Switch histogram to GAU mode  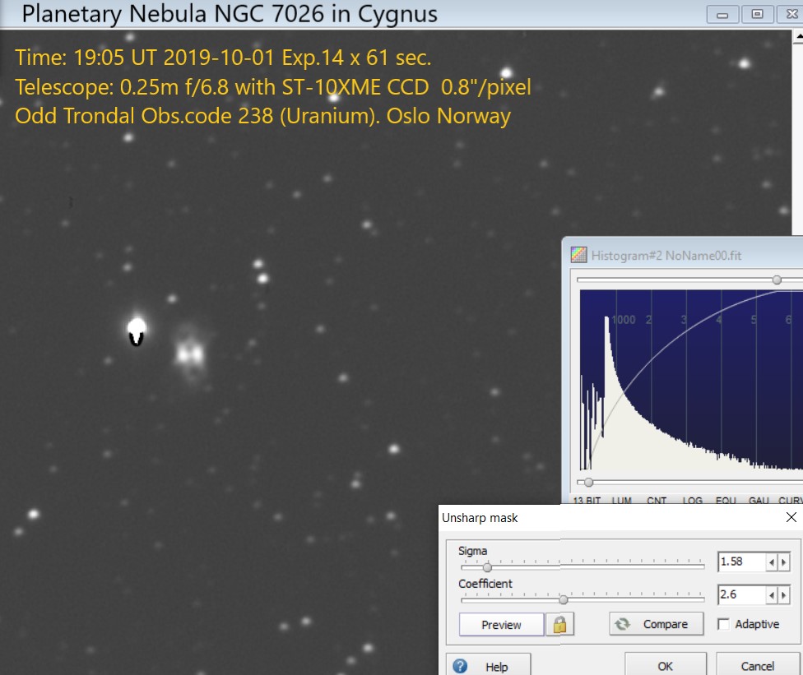pos(759,500)
